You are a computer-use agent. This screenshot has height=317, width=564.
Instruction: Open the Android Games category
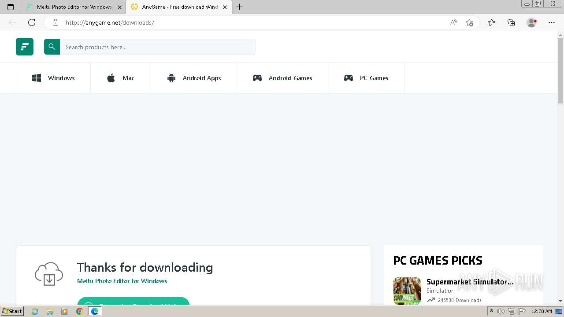click(x=282, y=78)
